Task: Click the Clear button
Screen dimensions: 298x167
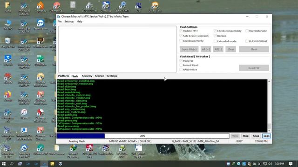Action: (231, 49)
